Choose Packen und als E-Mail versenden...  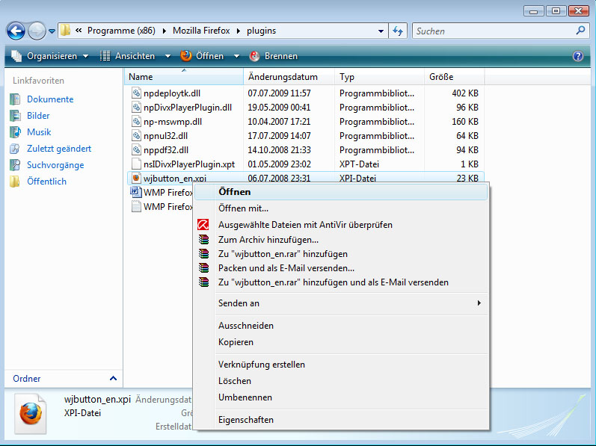pos(341,268)
